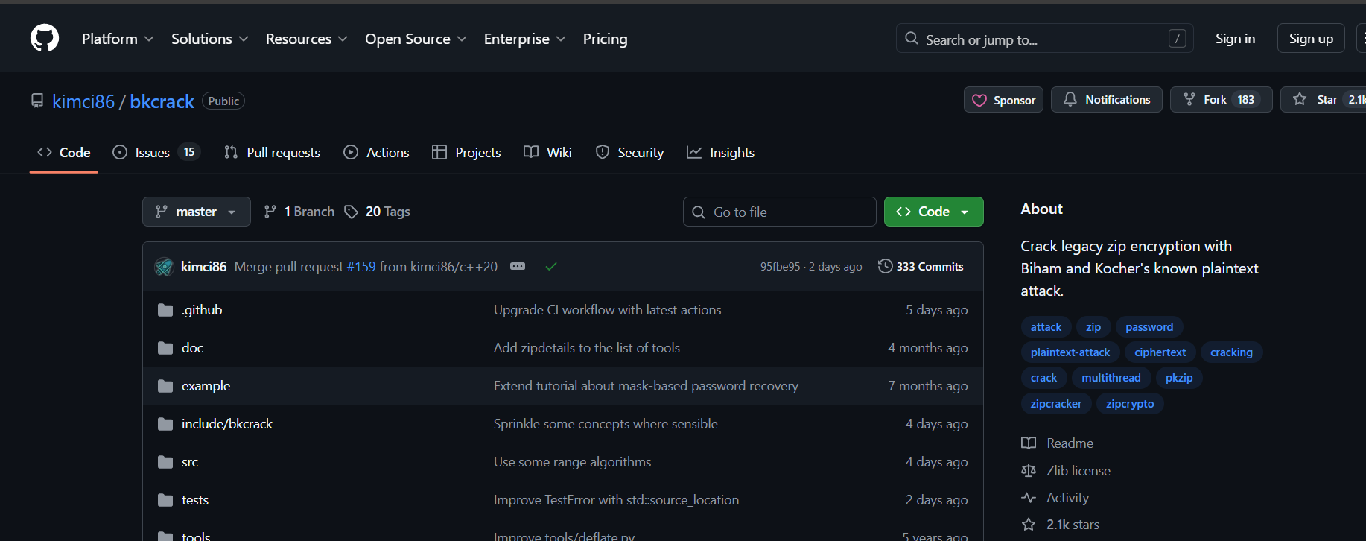
Task: Open pull request #159 link
Action: coord(361,266)
